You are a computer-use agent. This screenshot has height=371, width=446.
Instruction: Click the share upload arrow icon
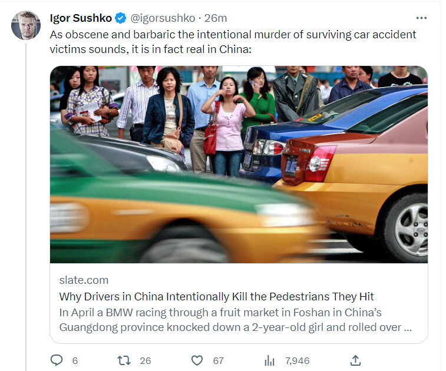[355, 360]
